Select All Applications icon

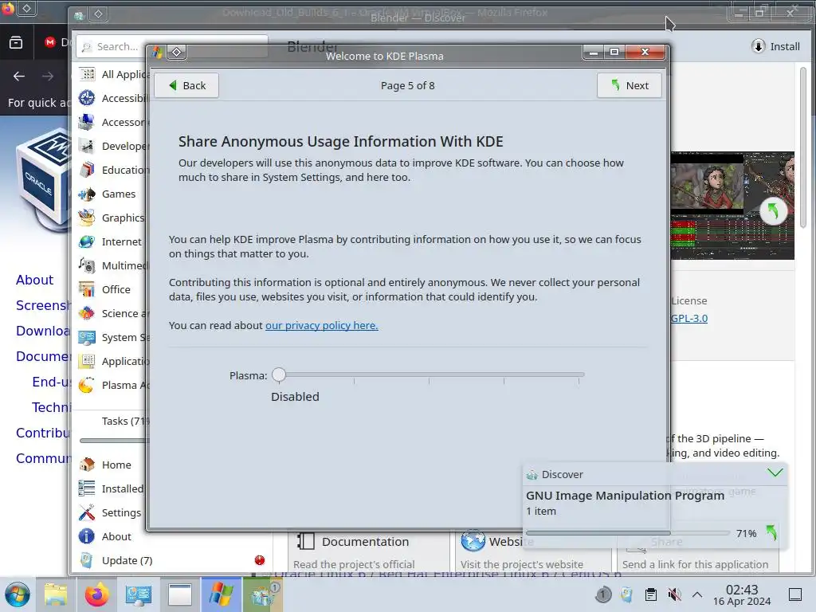(87, 74)
